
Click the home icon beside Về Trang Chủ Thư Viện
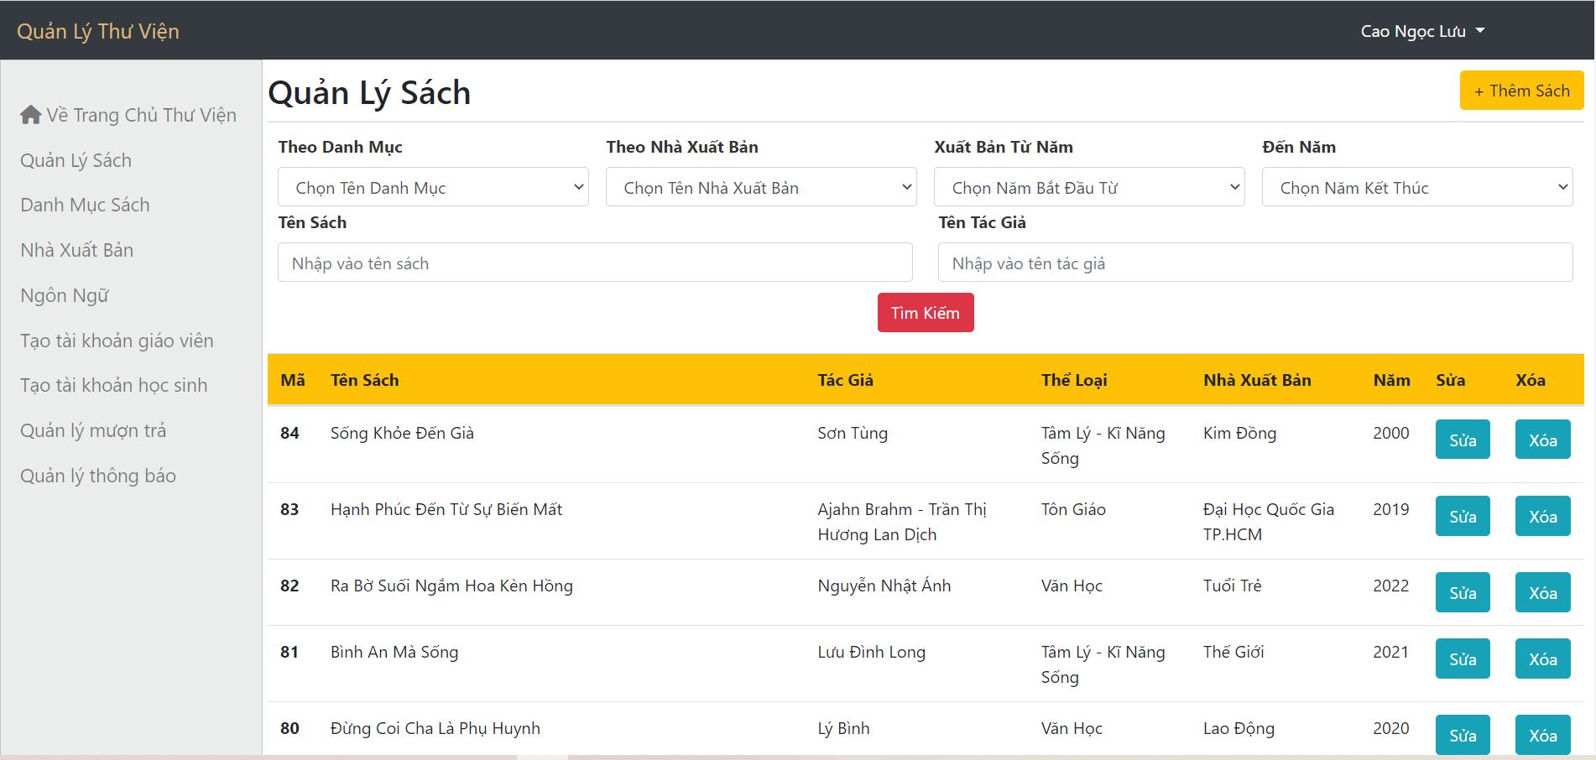30,114
